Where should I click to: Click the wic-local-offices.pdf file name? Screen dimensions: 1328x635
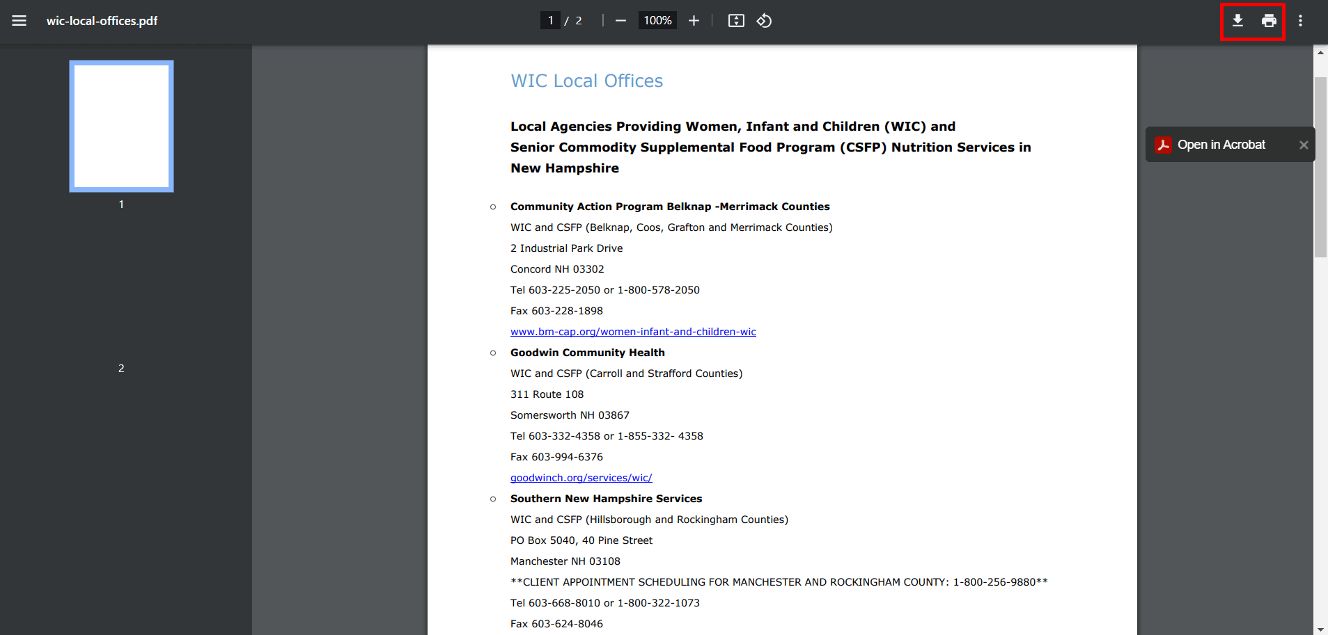(x=102, y=21)
